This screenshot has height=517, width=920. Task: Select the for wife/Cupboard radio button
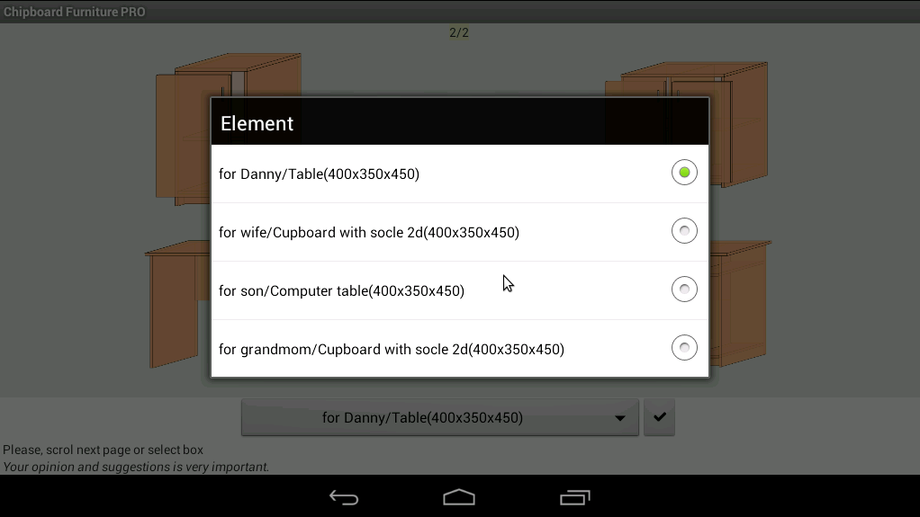click(x=684, y=231)
